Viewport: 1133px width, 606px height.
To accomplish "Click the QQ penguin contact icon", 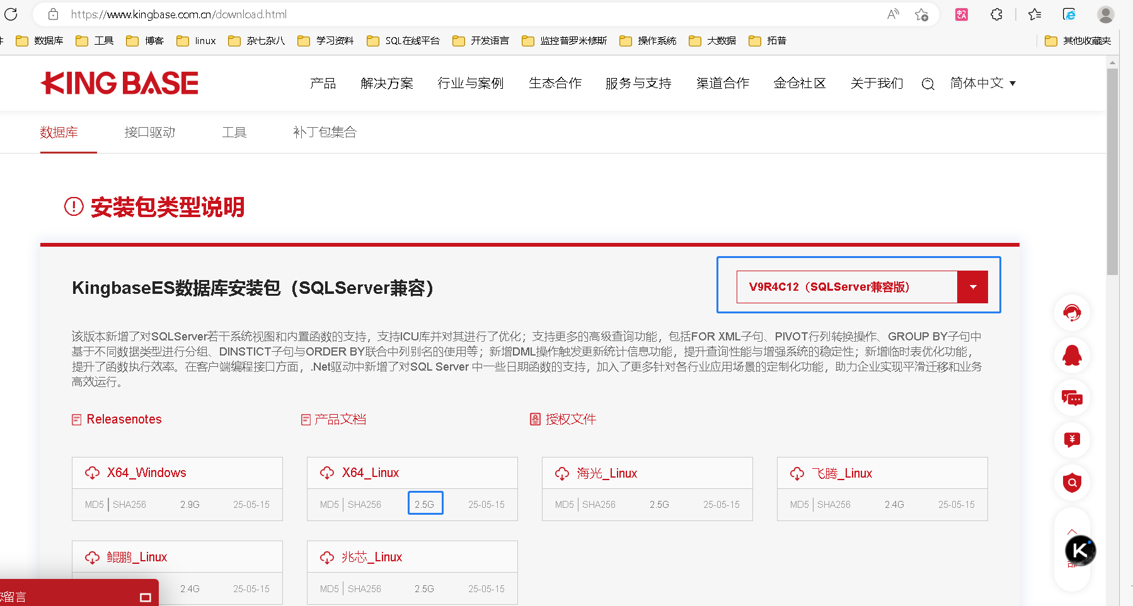I will (x=1072, y=356).
